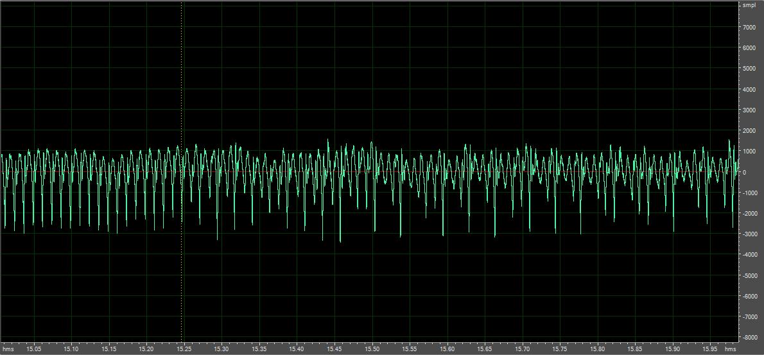Click the yellow dotted playback cursor line
This screenshot has width=764, height=355.
point(181,171)
